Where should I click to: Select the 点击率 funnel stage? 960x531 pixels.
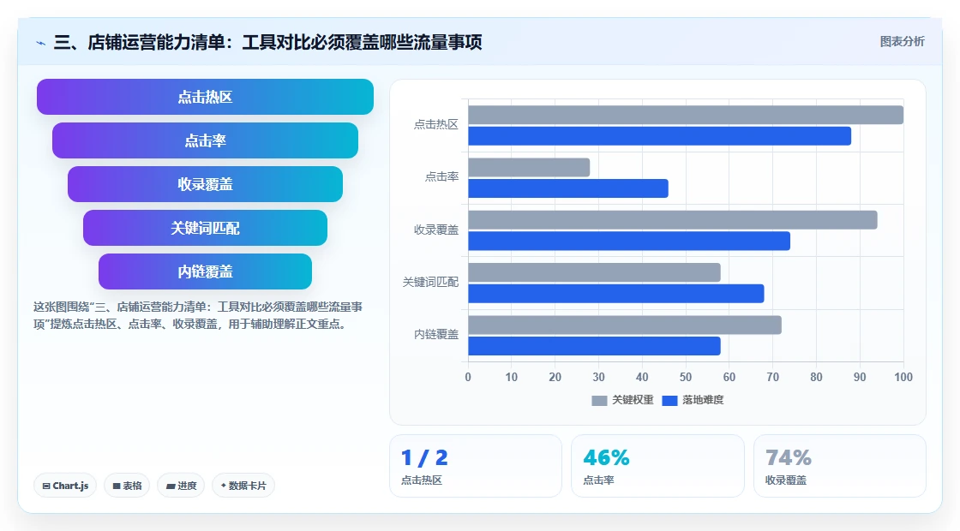(205, 140)
